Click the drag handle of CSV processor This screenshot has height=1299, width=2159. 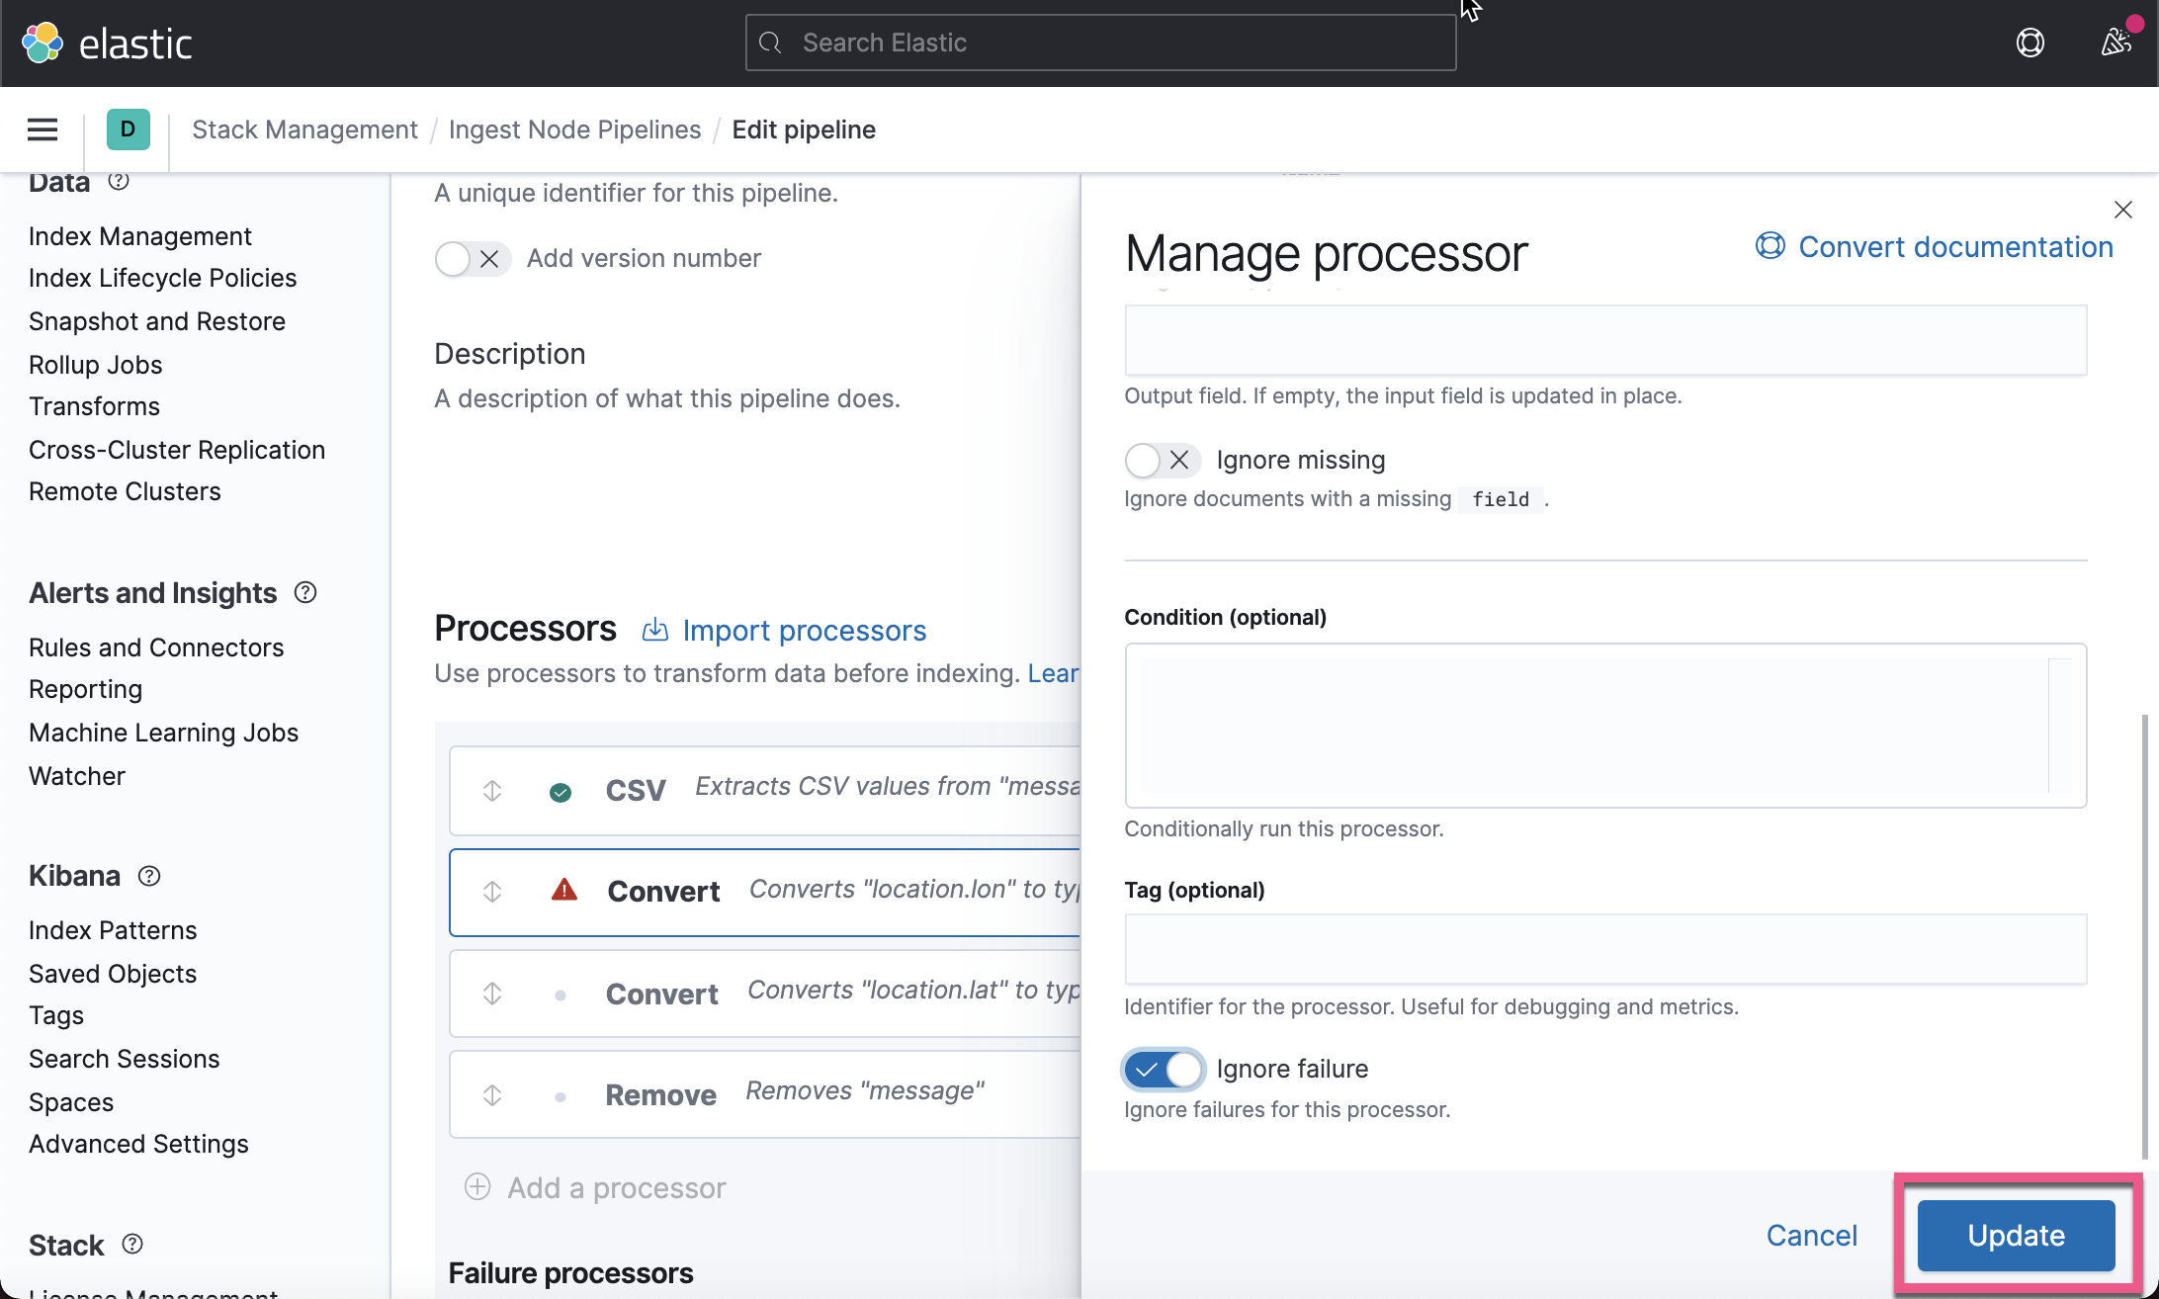click(492, 791)
